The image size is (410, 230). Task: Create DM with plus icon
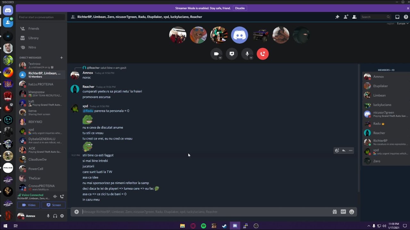coord(61,57)
